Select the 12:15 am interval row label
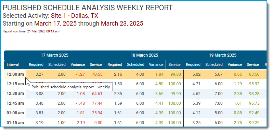The width and height of the screenshot is (272, 132). tap(15, 84)
